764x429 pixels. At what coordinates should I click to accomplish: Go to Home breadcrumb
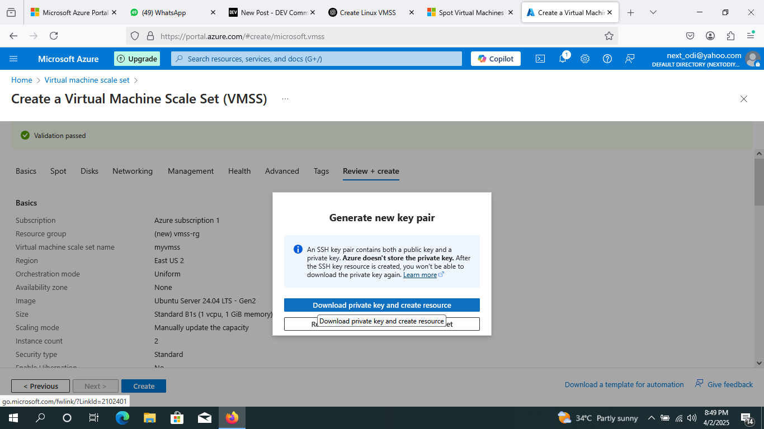(x=22, y=80)
